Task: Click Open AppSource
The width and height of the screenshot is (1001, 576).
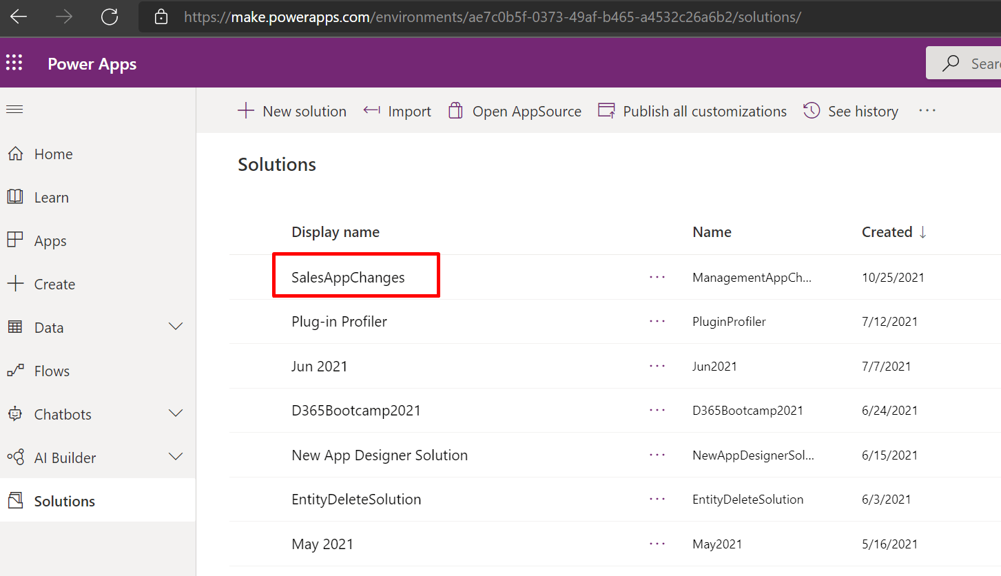Action: tap(515, 111)
